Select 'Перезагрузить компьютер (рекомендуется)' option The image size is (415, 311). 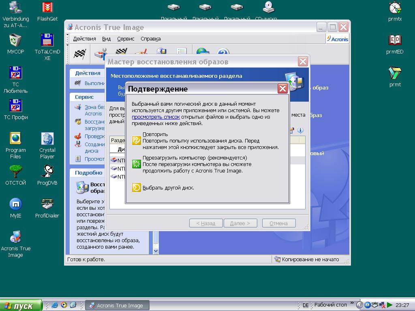(x=195, y=158)
